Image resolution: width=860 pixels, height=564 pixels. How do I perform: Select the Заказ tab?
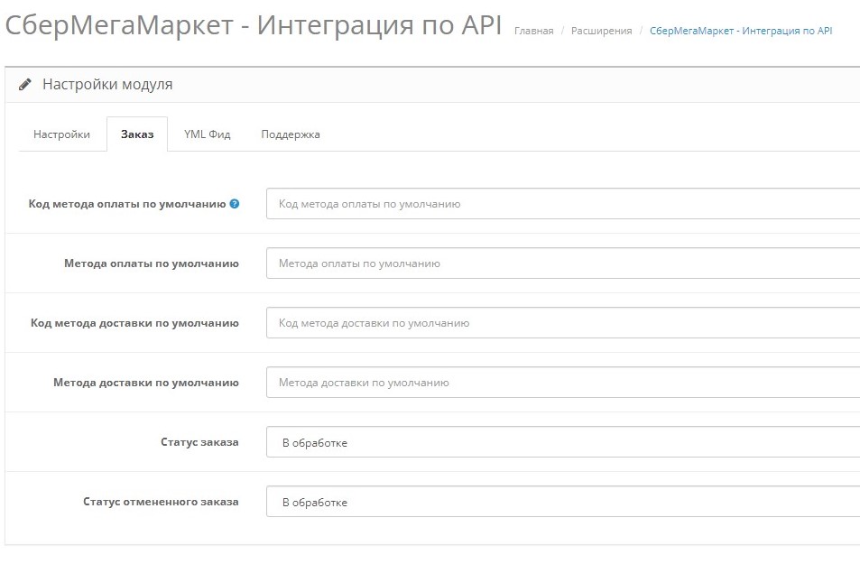pyautogui.click(x=137, y=134)
